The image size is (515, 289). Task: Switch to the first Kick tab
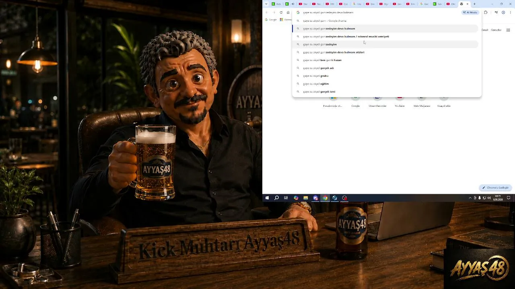(x=276, y=4)
